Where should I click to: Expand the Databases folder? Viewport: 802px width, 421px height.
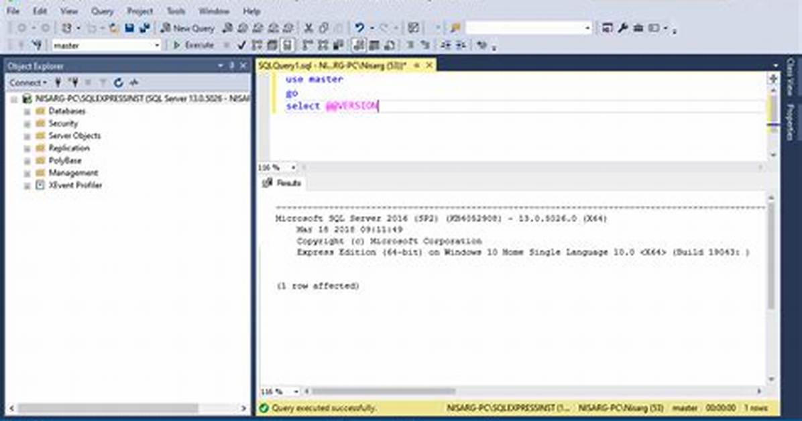click(27, 111)
